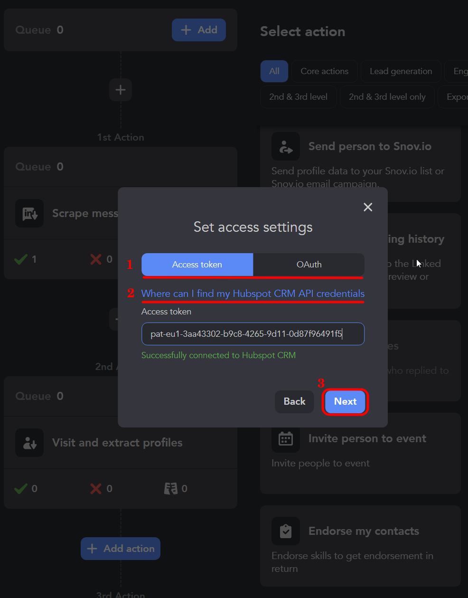Click the plus icon above 1st Action
Image resolution: width=468 pixels, height=598 pixels.
[x=121, y=90]
